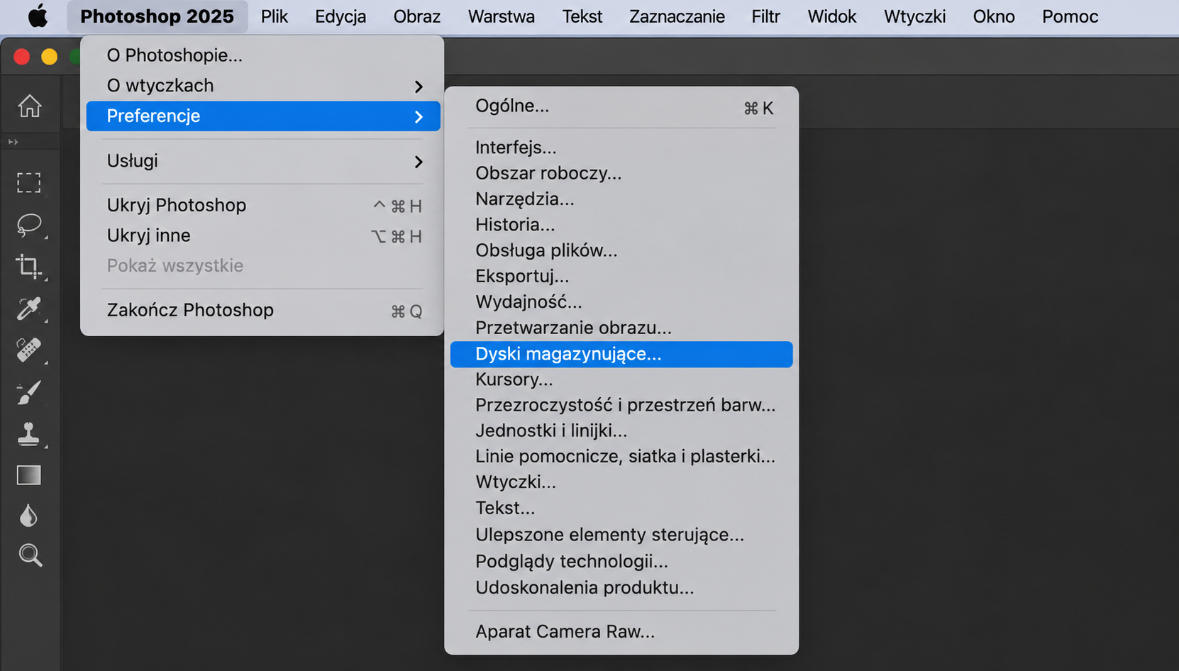Open the Widok menu

point(832,16)
